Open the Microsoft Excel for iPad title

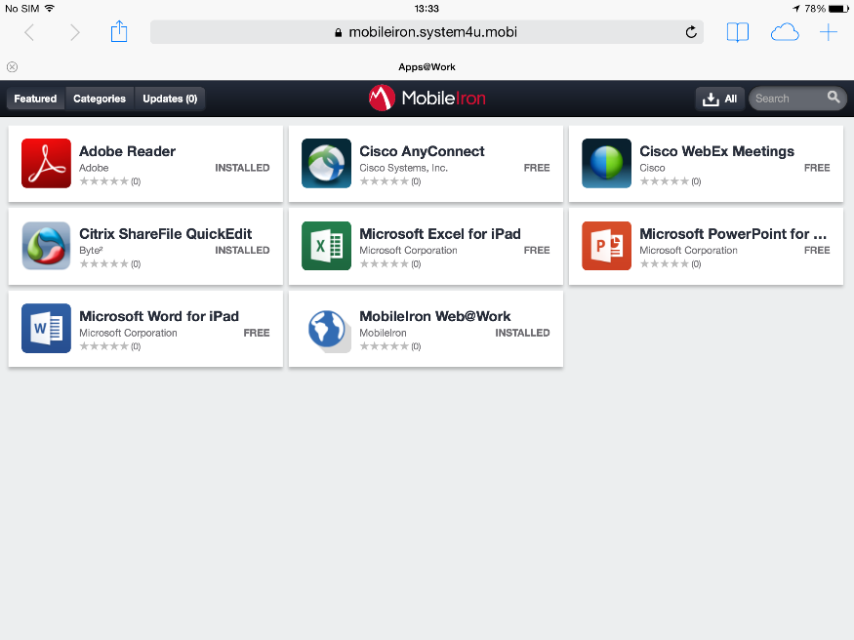coord(440,233)
